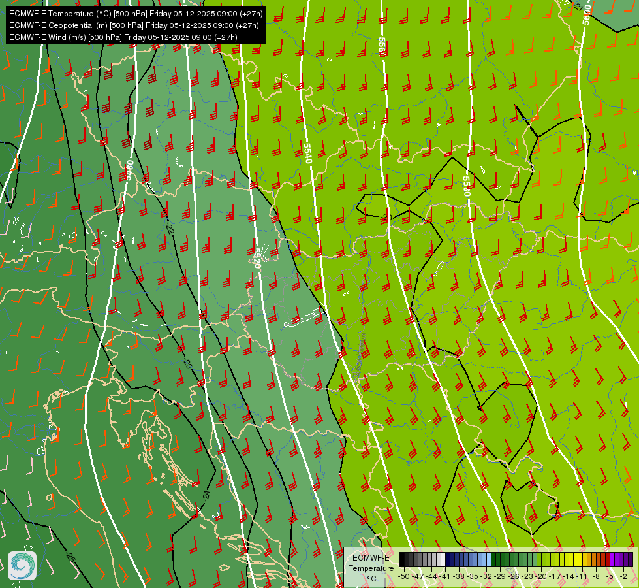Click the -2 tick on the legend
Image resolution: width=639 pixels, height=588 pixels.
pyautogui.click(x=623, y=576)
